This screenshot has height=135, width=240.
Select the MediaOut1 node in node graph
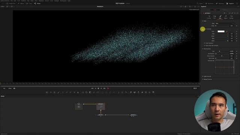(x=133, y=115)
